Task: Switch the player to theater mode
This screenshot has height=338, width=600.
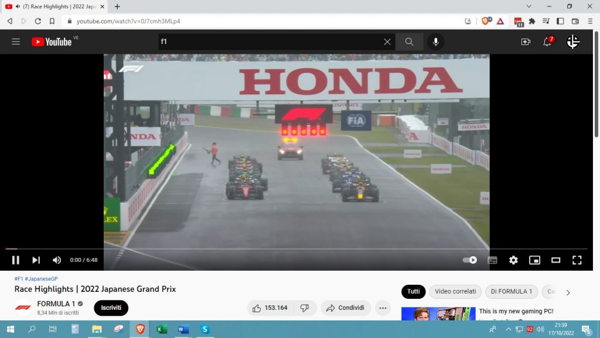Action: point(555,260)
